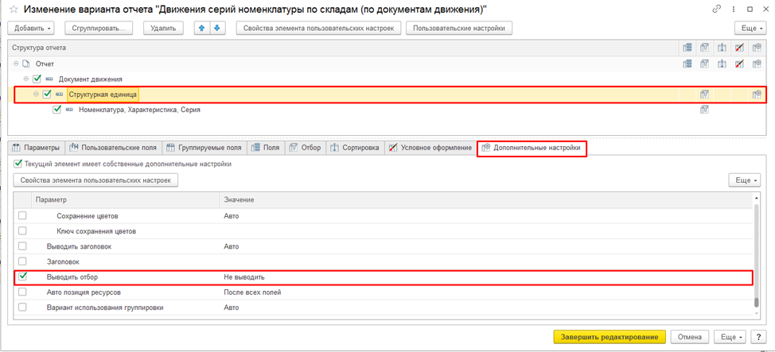Collapse the Отчет tree node
Screen dimensions: 775x352
[x=16, y=64]
